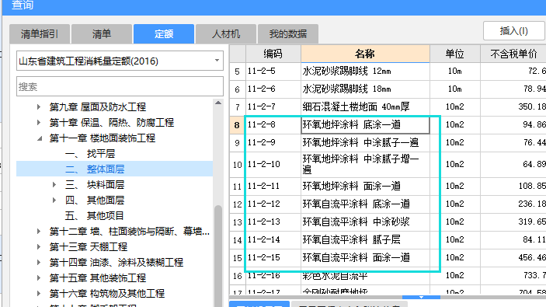Click the tree scrollbar up arrow
This screenshot has height=307, width=546.
pos(218,103)
